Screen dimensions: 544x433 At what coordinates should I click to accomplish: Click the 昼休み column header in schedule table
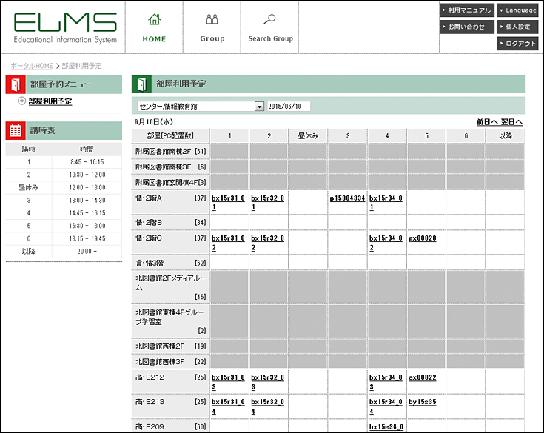click(x=308, y=136)
